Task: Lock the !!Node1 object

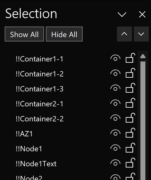Action: tap(130, 148)
